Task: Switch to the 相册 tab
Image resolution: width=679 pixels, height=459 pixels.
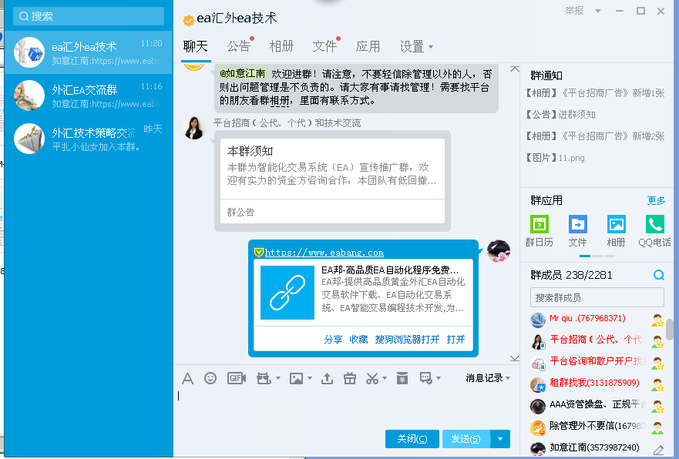Action: point(281,46)
